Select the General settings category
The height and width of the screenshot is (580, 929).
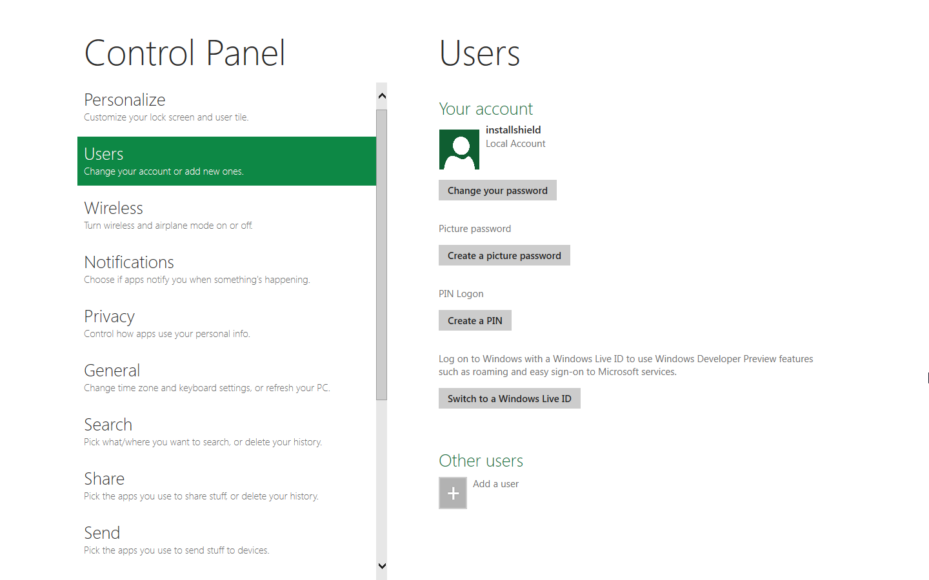pyautogui.click(x=226, y=378)
